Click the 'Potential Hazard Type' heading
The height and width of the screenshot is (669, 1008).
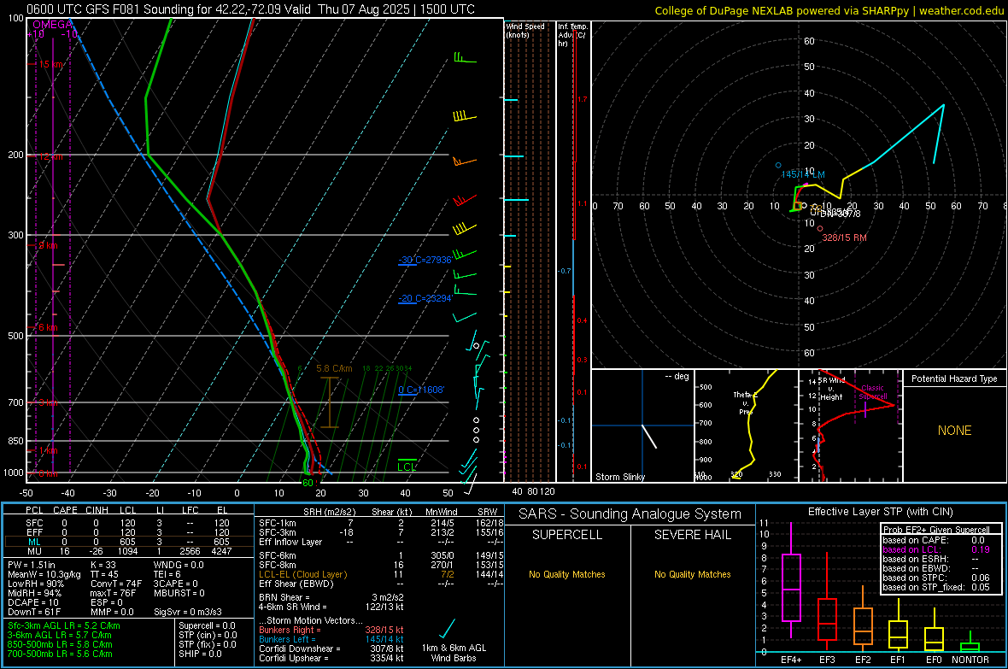point(954,379)
